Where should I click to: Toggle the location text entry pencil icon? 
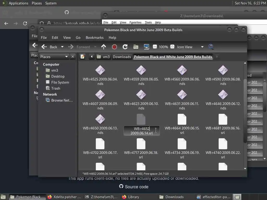82,57
